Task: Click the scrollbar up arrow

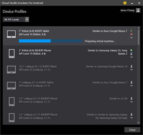Action: point(138,28)
